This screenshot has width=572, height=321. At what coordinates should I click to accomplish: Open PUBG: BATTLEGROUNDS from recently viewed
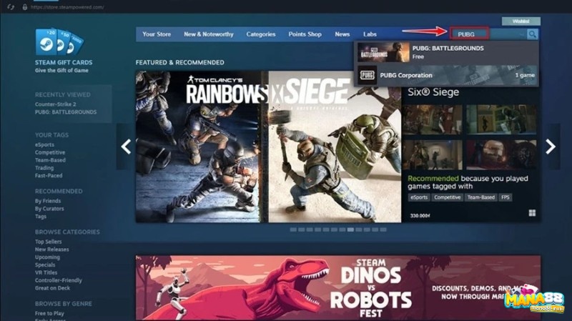pos(66,112)
